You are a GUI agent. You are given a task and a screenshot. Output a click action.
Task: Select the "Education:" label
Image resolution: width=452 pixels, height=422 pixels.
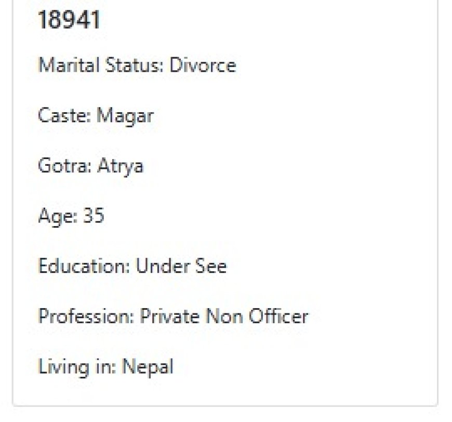tap(84, 266)
